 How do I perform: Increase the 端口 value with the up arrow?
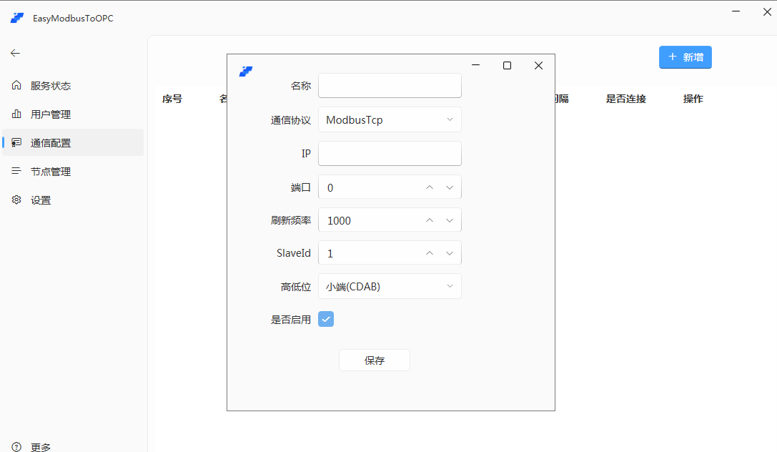(x=430, y=187)
